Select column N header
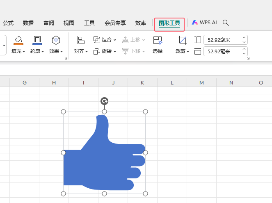 point(231,82)
